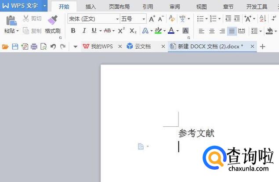Toggle Underline formatting
Viewport: 279px width, 182px height.
(x=94, y=31)
